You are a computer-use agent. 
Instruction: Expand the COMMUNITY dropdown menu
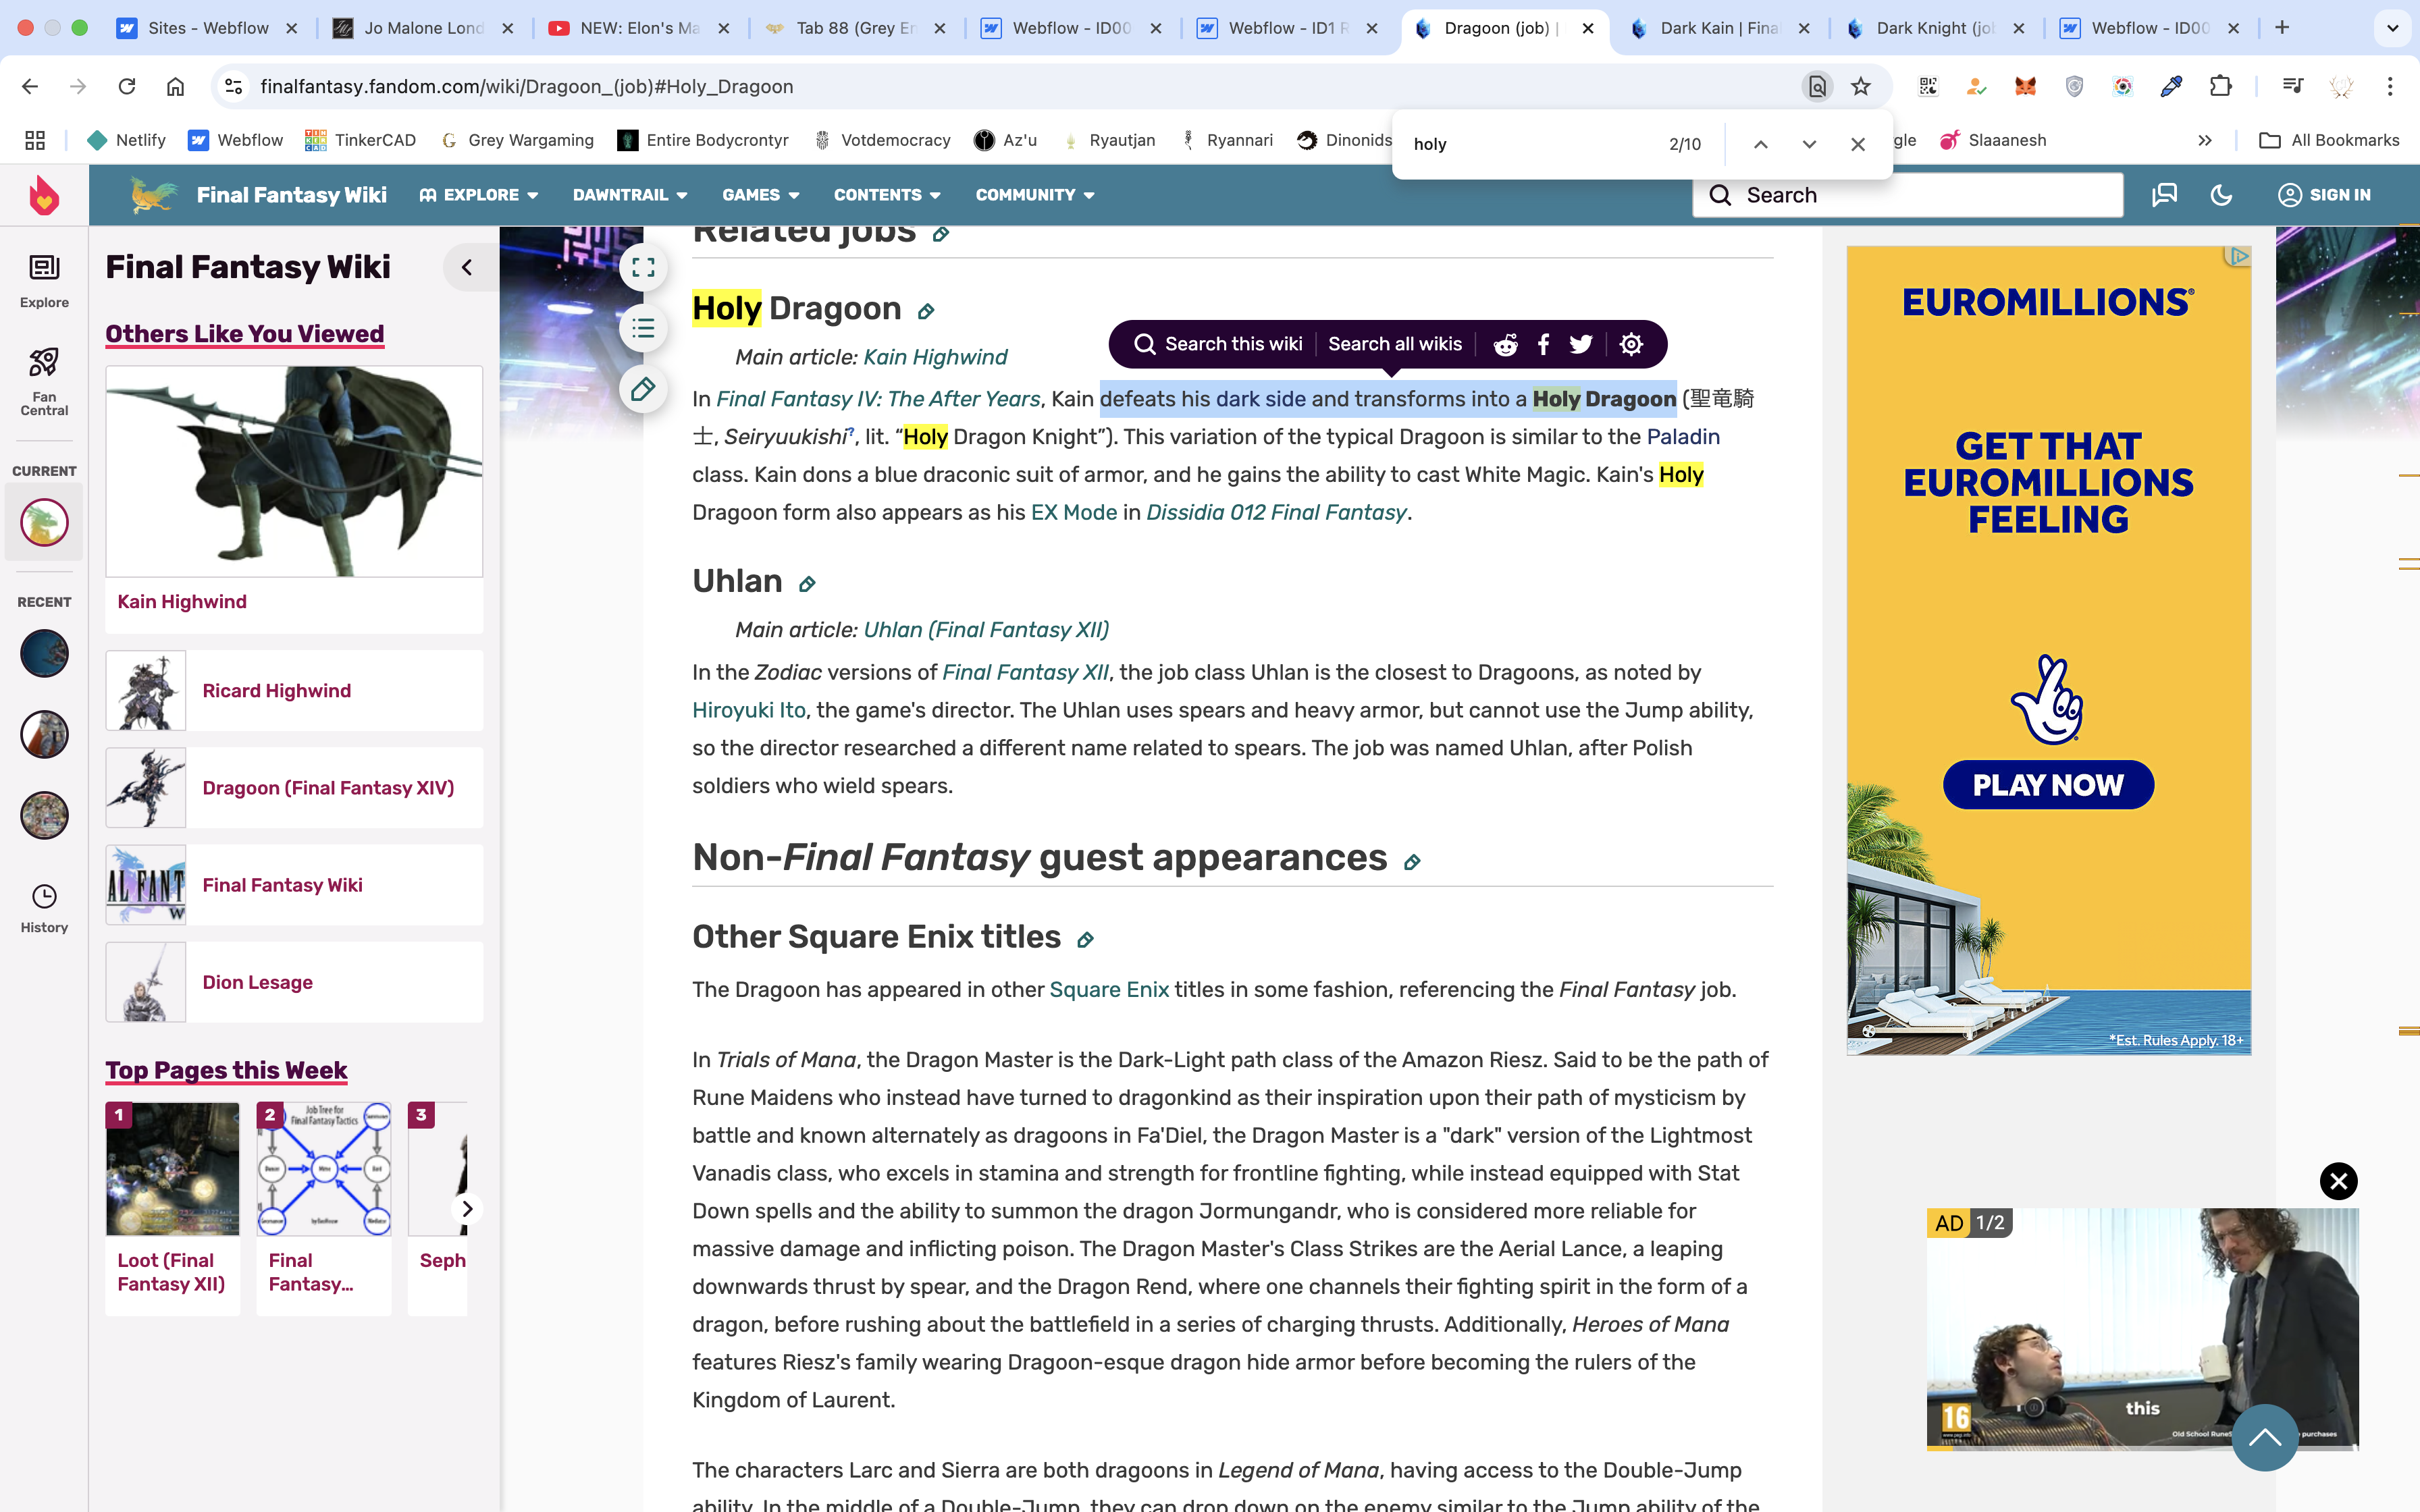pos(1034,195)
